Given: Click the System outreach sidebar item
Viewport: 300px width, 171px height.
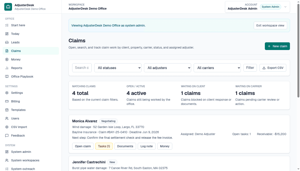Looking at the screenshot, I should [x=31, y=169].
